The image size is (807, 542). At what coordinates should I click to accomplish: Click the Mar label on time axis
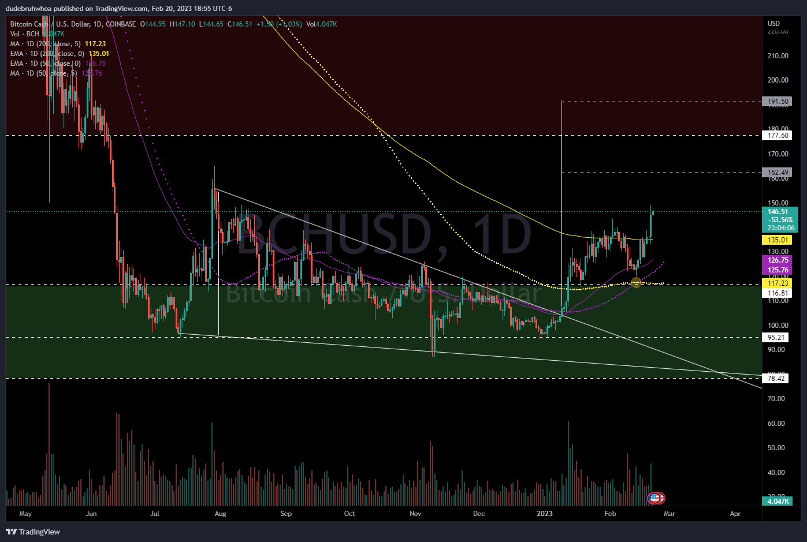tap(670, 514)
